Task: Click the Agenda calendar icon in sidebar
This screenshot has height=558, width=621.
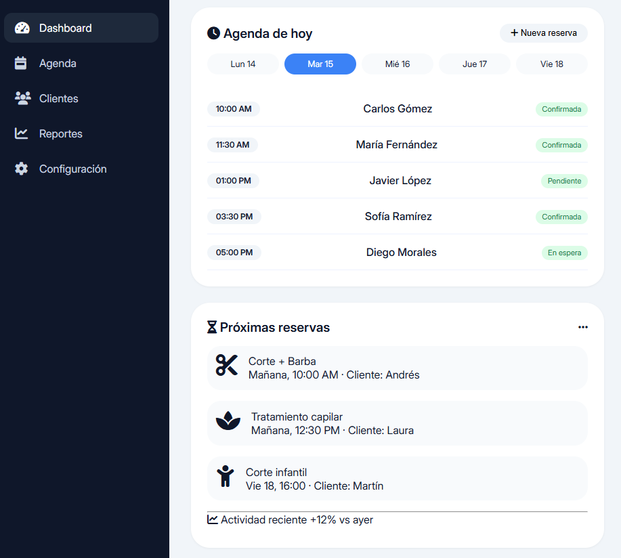Action: pyautogui.click(x=21, y=63)
